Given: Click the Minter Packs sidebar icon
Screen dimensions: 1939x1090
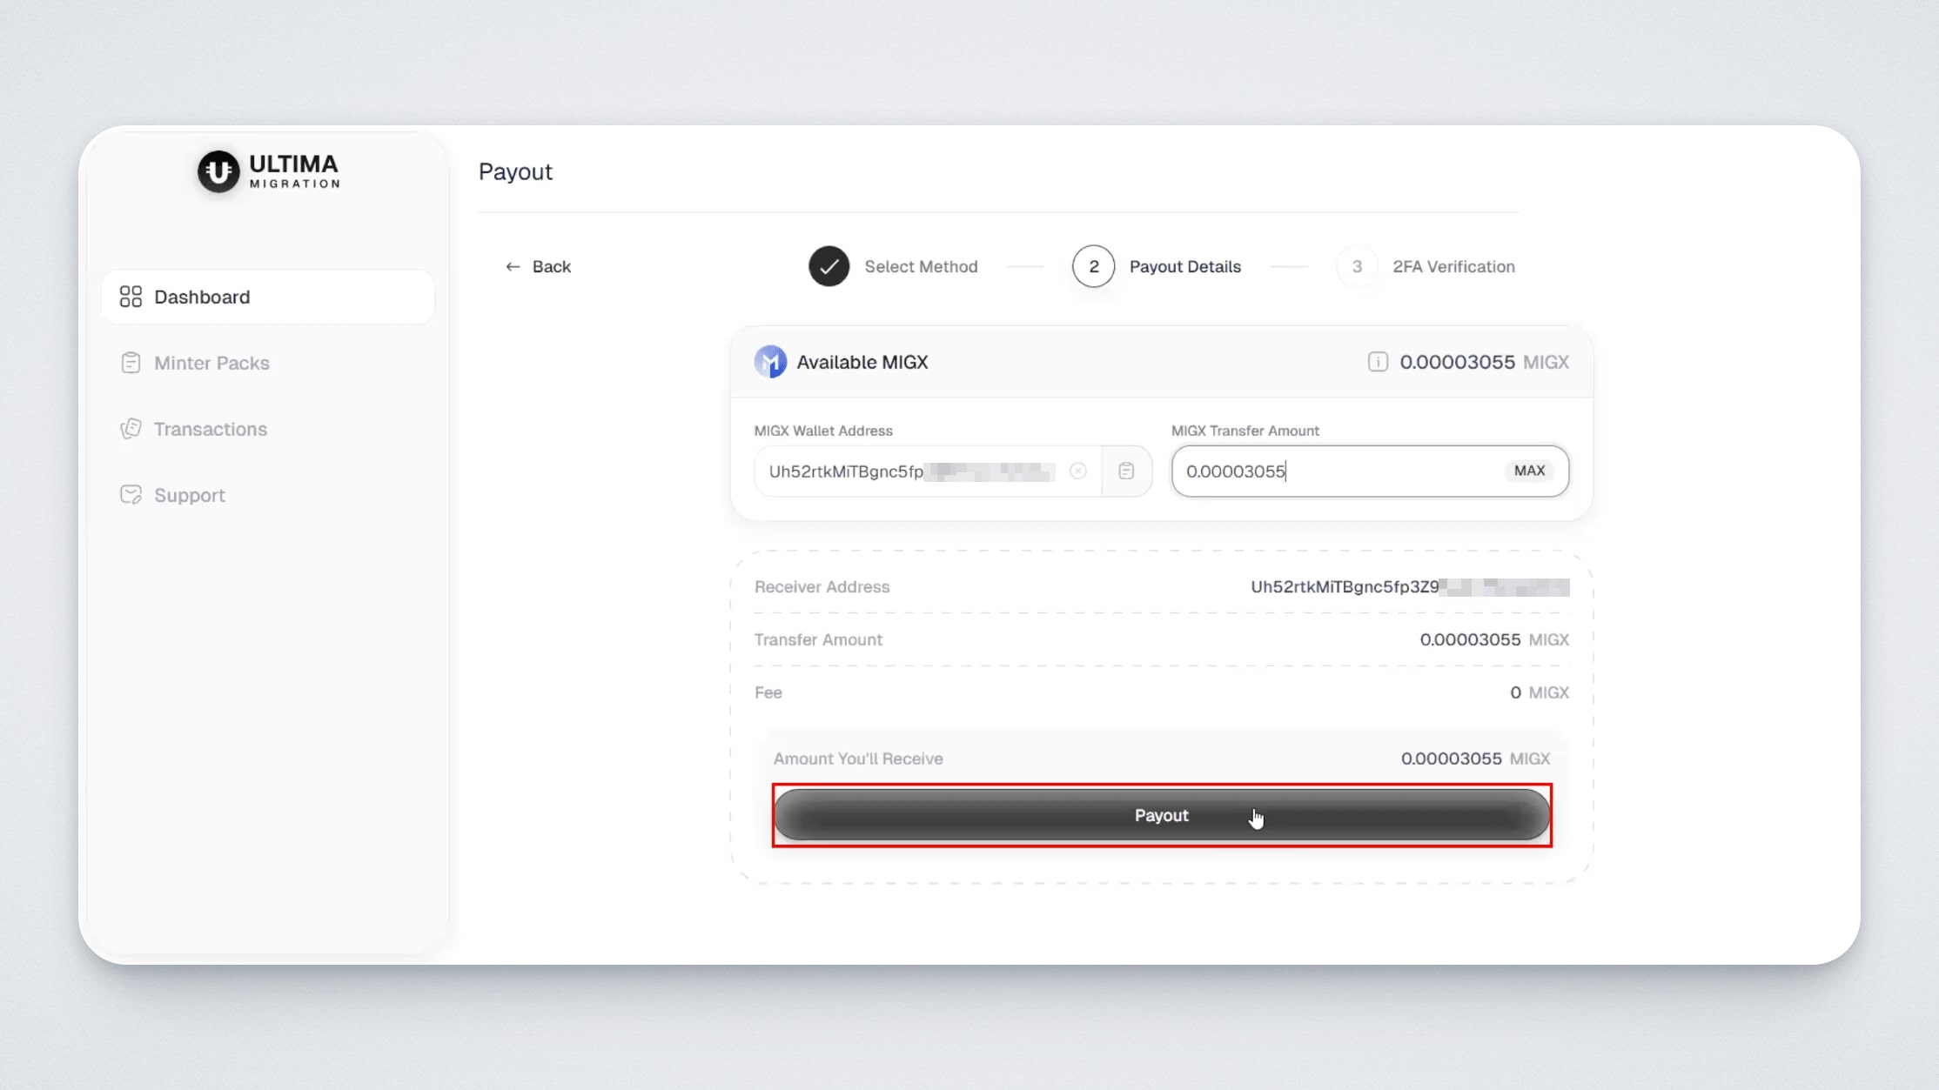Looking at the screenshot, I should [131, 363].
